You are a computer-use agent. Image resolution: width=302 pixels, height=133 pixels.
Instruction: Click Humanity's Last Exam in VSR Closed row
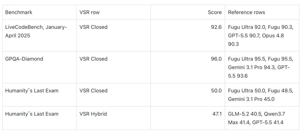coord(32,91)
